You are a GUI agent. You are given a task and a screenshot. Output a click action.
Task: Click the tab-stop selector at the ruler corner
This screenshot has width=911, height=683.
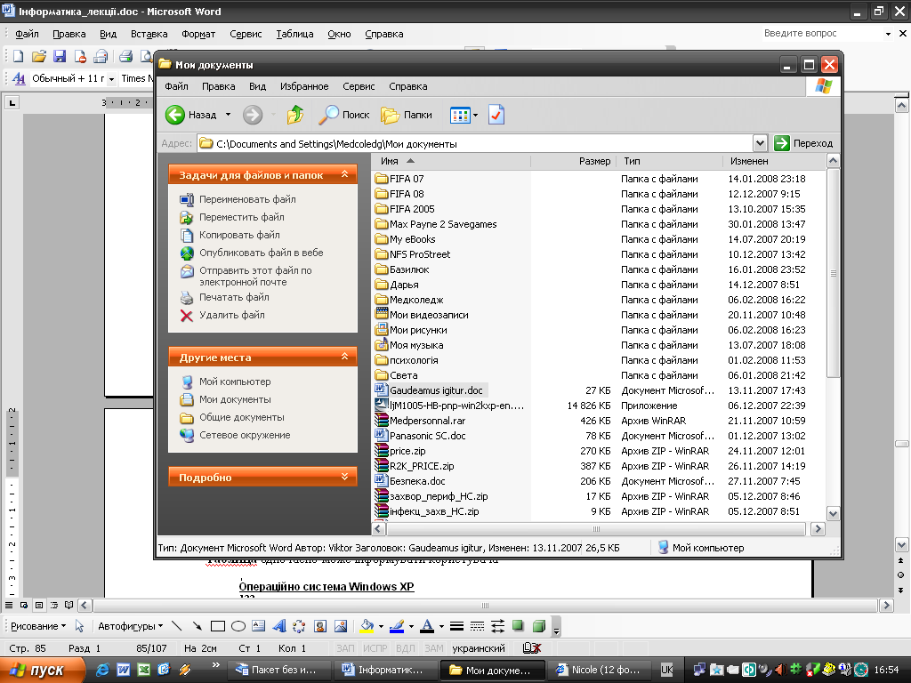click(x=12, y=103)
